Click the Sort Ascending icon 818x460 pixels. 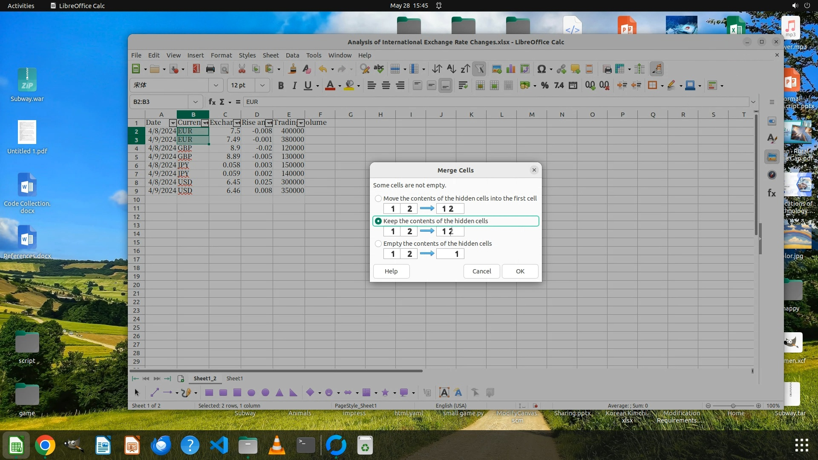[x=451, y=69]
